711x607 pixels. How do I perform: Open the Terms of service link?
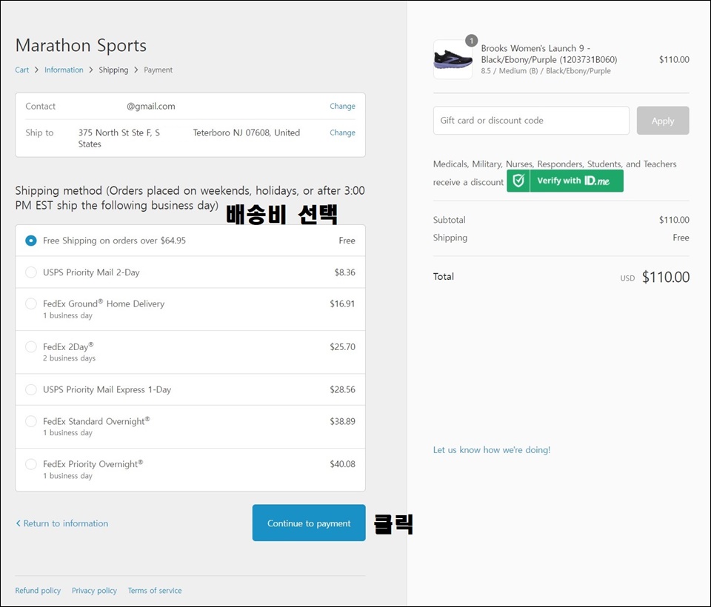coord(155,590)
